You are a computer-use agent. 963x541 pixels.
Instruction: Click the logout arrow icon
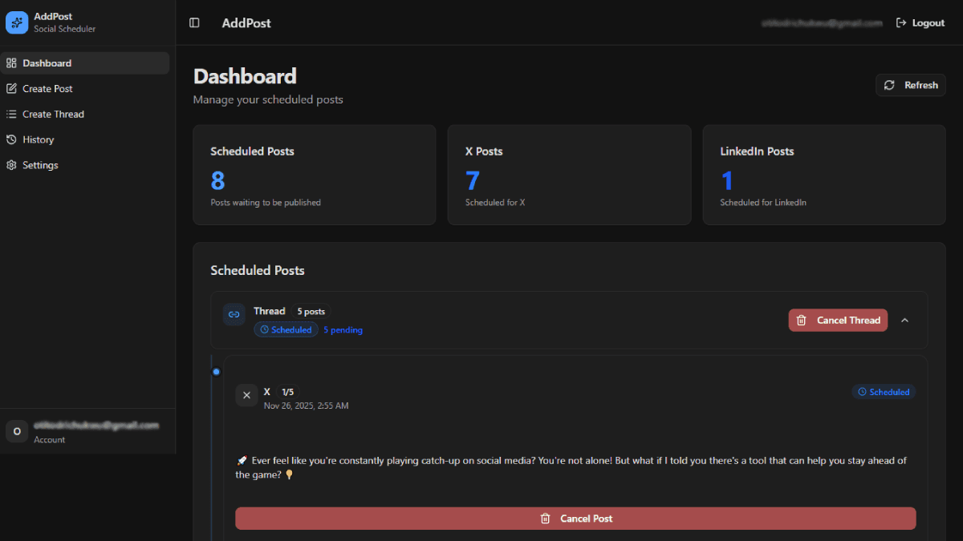point(900,22)
